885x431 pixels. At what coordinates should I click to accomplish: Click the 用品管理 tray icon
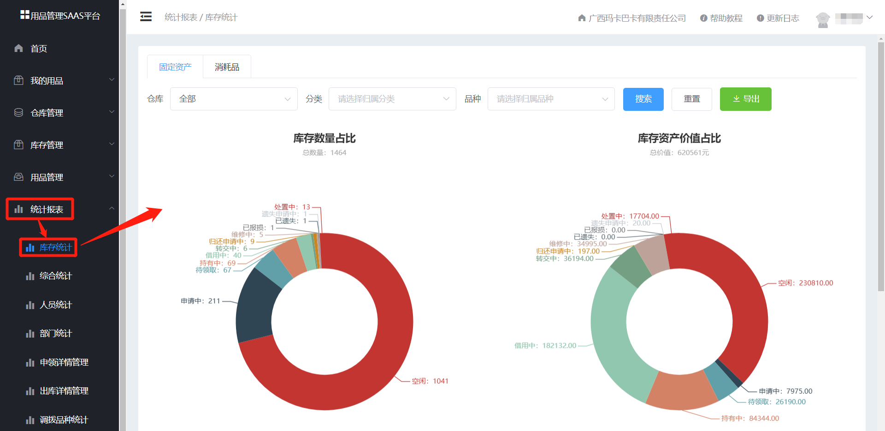(x=18, y=177)
